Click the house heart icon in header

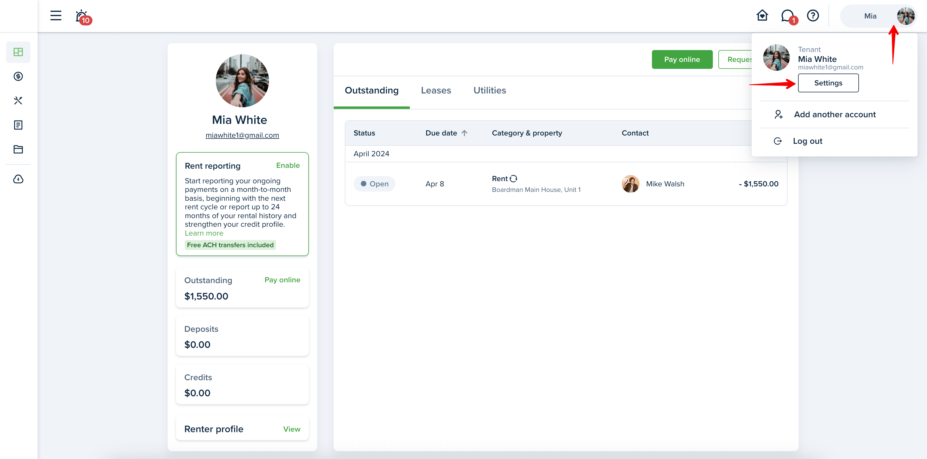(762, 15)
